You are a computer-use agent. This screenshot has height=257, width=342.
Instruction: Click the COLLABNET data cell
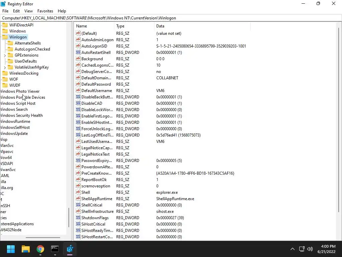tap(167, 78)
